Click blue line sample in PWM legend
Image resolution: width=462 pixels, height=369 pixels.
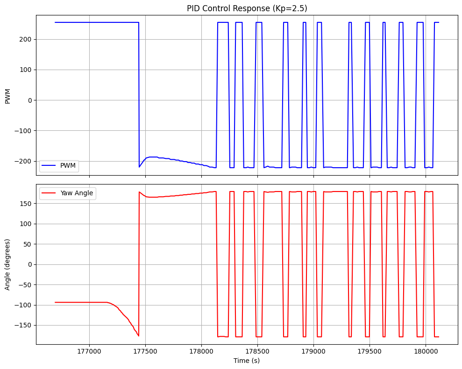pos(49,166)
